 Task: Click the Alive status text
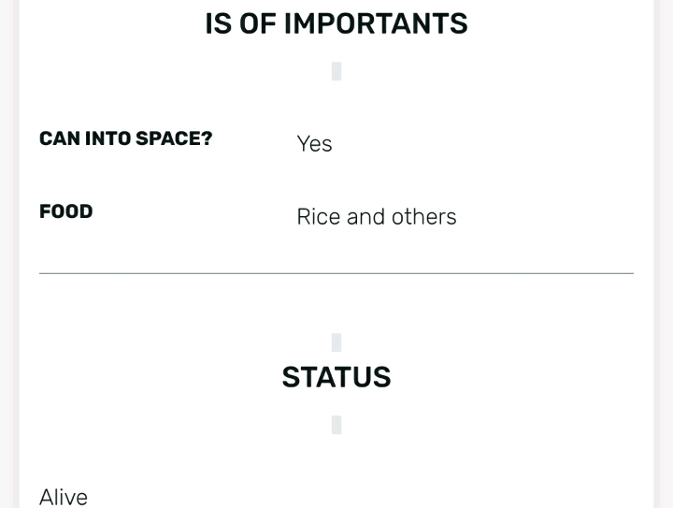click(x=64, y=498)
